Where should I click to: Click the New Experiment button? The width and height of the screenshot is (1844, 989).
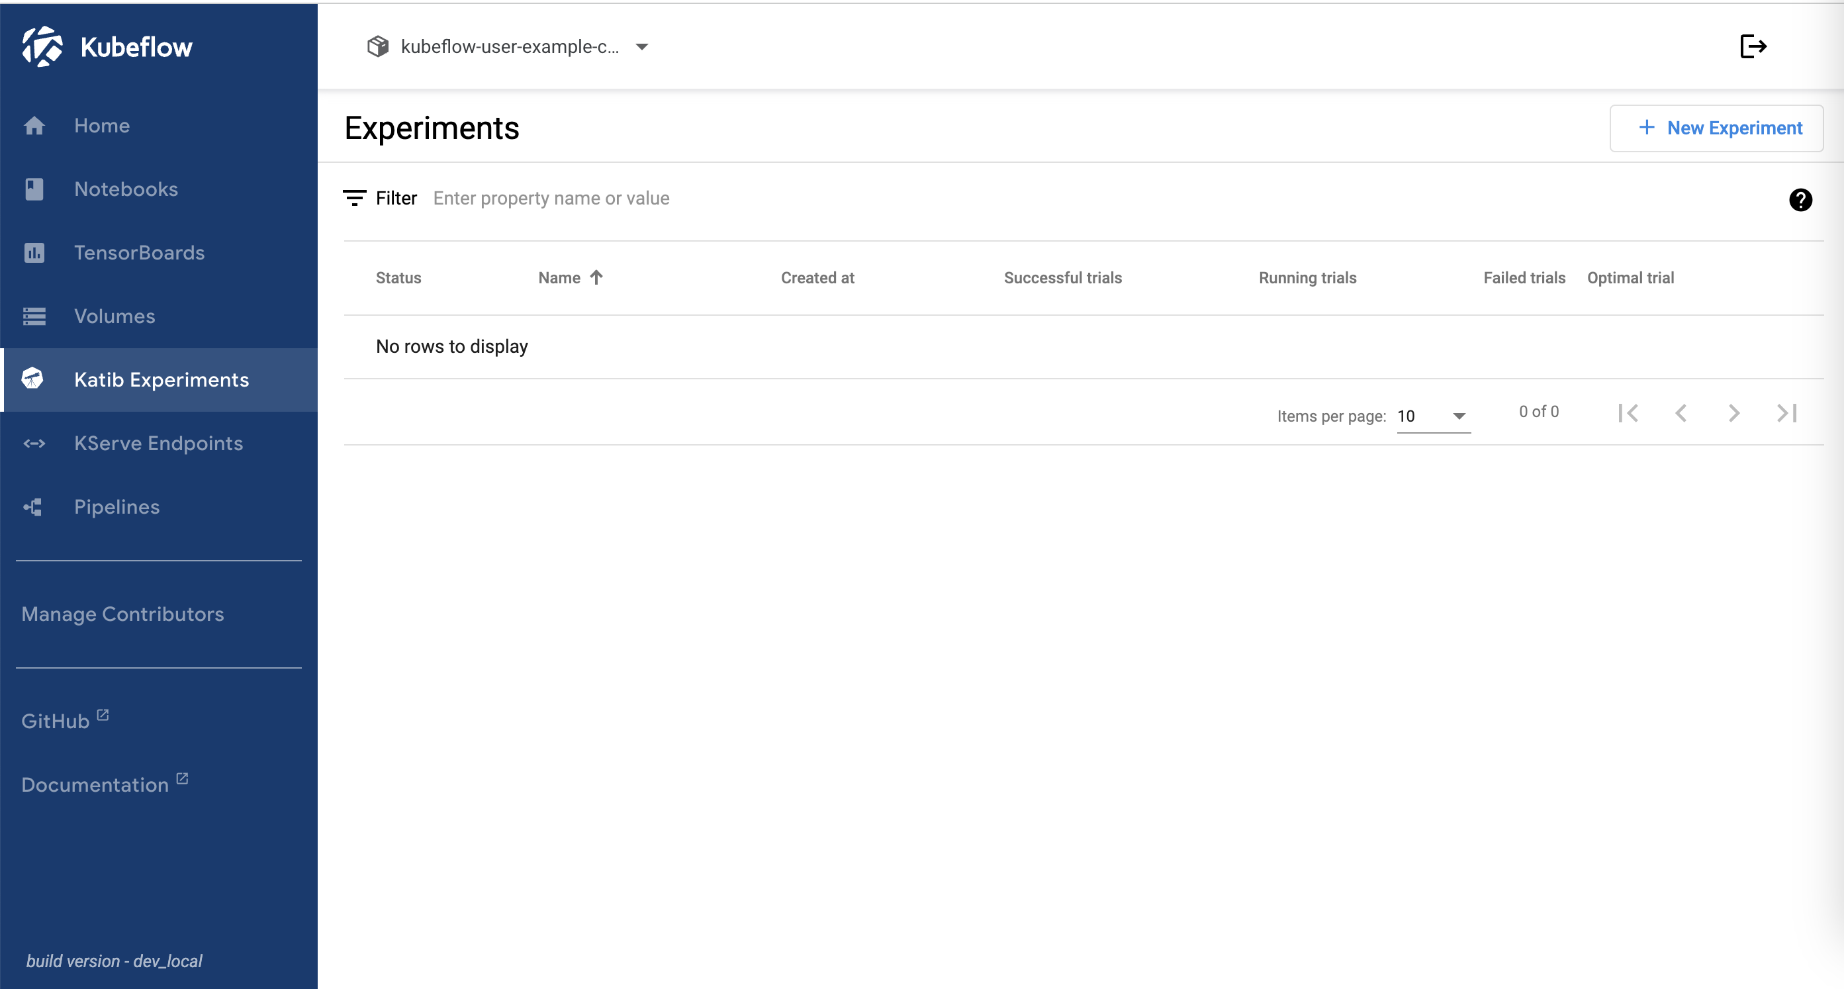[1716, 128]
